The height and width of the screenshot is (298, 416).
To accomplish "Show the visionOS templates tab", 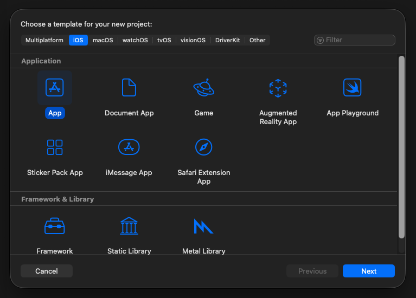I will click(193, 40).
